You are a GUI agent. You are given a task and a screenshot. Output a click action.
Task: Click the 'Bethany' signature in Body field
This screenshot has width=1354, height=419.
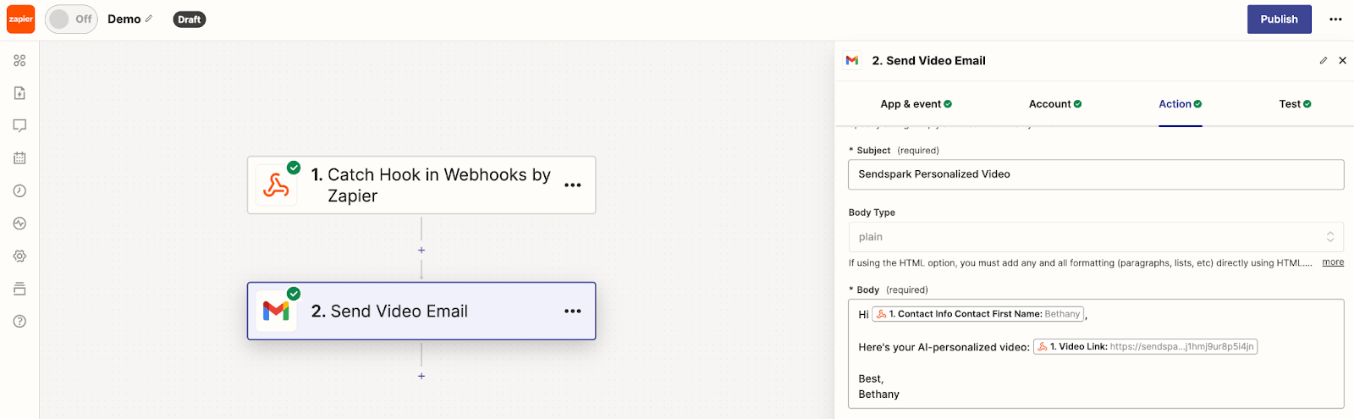click(x=878, y=394)
